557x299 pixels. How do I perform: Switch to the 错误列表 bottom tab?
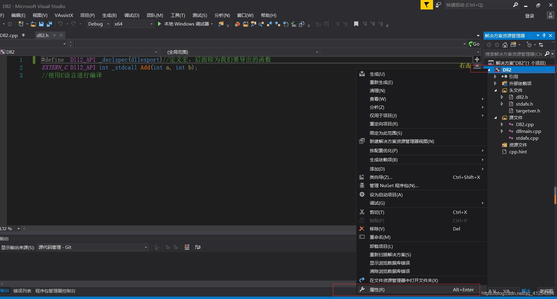click(x=22, y=291)
